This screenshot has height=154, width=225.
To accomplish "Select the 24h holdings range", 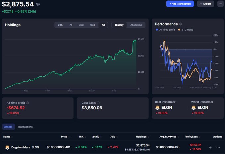I will pyautogui.click(x=60, y=25).
